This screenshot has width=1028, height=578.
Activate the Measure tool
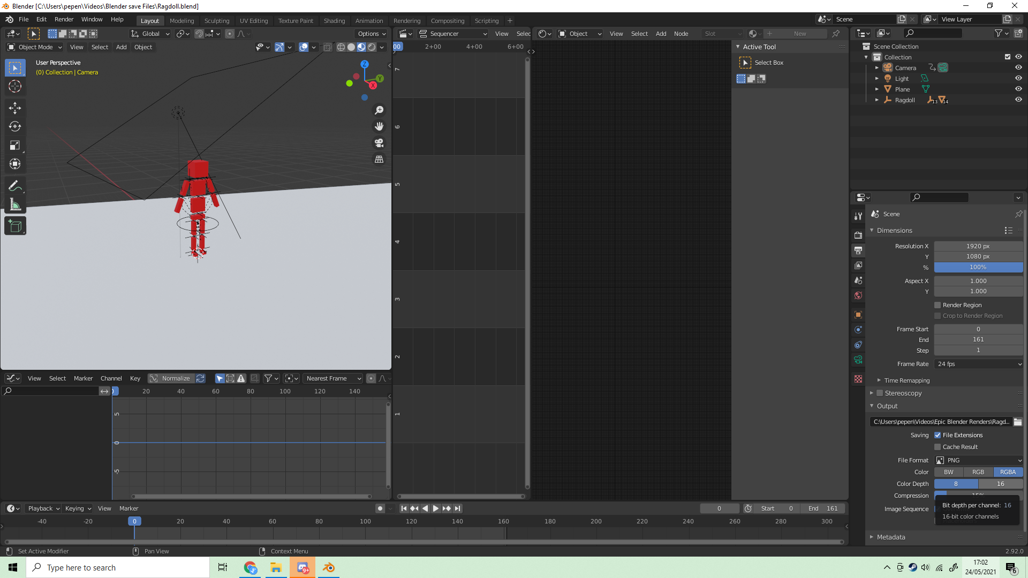pyautogui.click(x=15, y=204)
